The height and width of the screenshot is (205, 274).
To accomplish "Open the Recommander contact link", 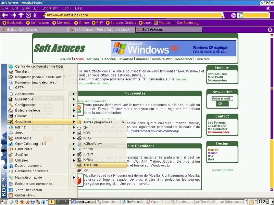I will [219, 132].
